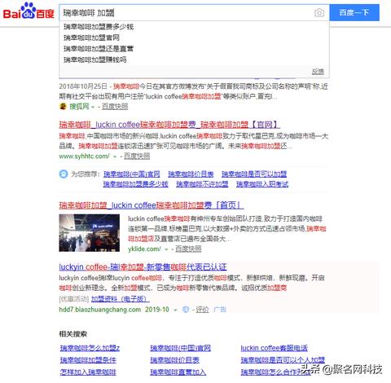This screenshot has height=383, width=391.
Task: Open related search 瑞幸咖啡(中国)官网 at bottom
Action: click(181, 348)
